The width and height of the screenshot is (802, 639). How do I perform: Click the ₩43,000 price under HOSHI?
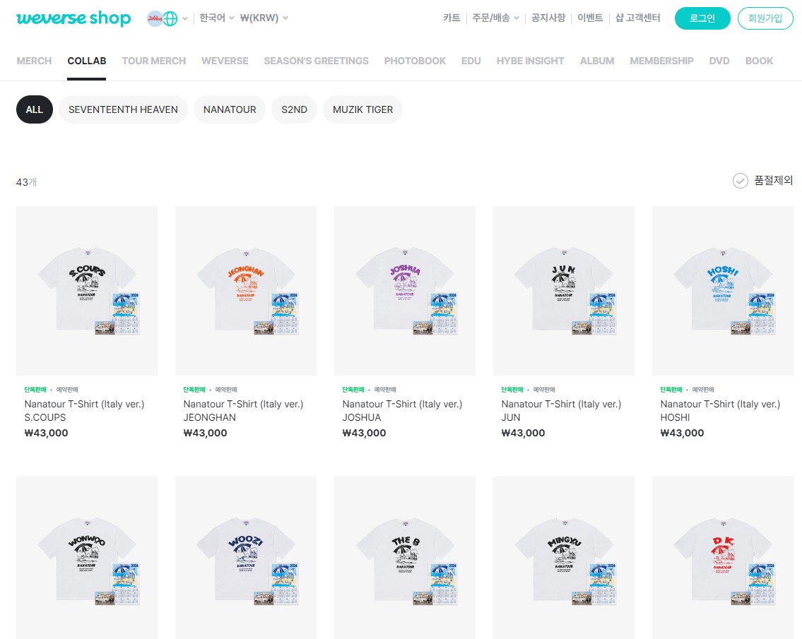click(683, 433)
